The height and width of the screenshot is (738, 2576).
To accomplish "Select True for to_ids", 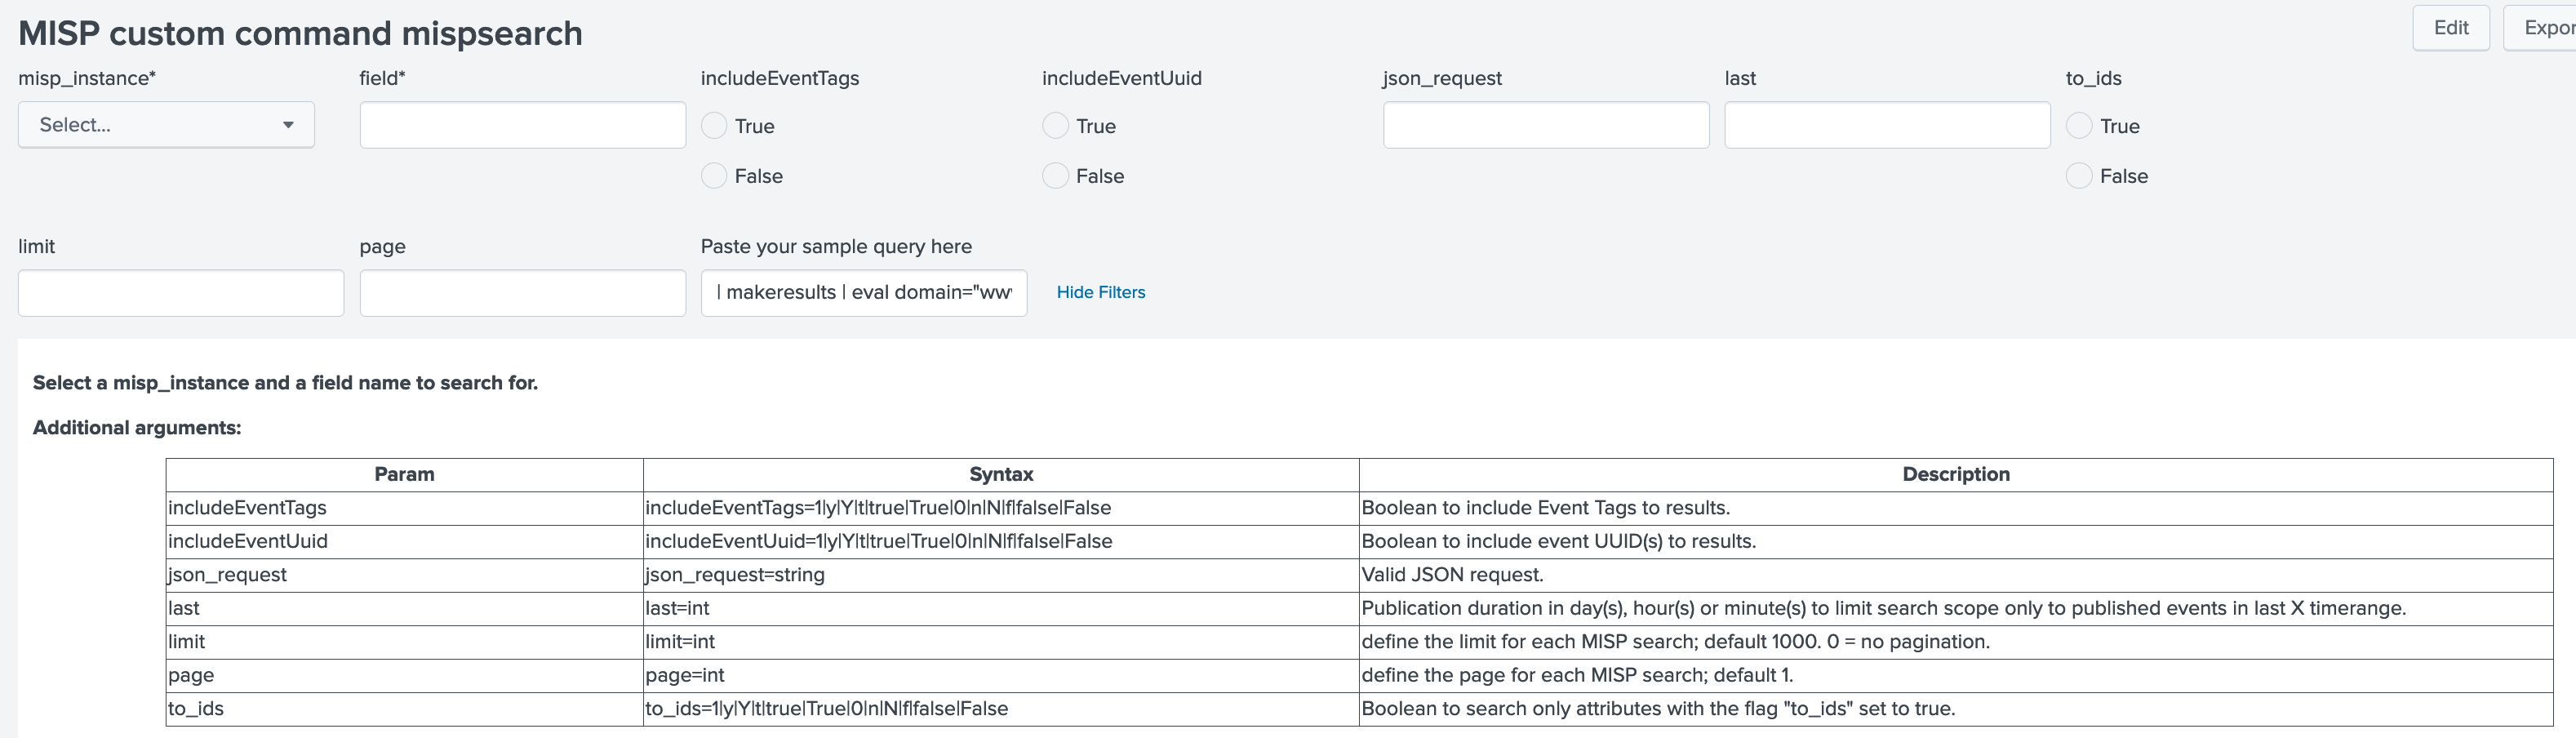I will [x=2079, y=126].
